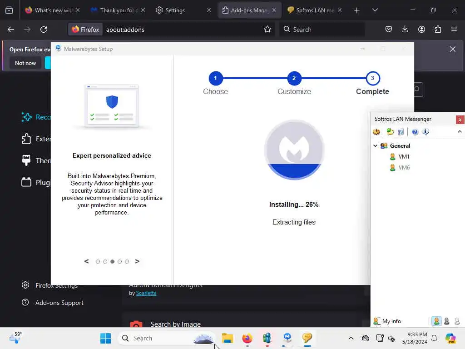The image size is (465, 349).
Task: Reload the current Firefox page
Action: pos(44,30)
